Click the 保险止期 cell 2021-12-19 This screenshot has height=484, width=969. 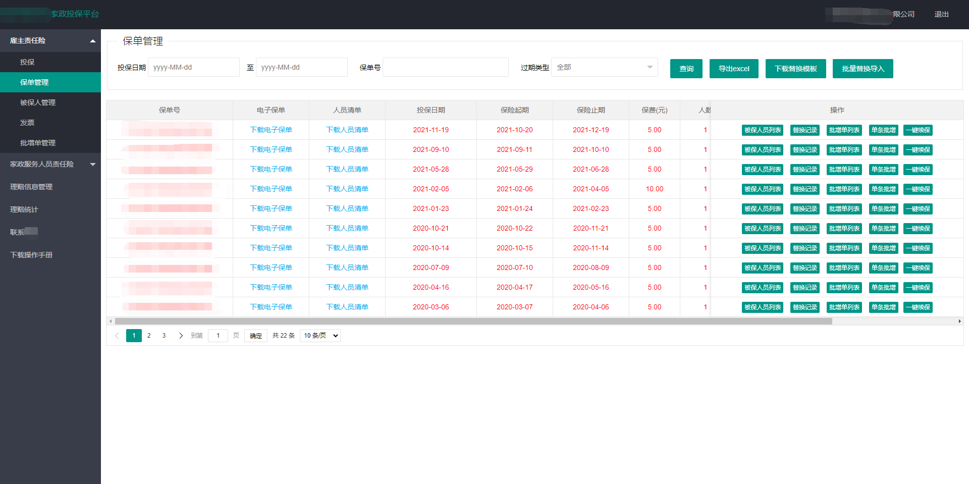[x=591, y=130]
